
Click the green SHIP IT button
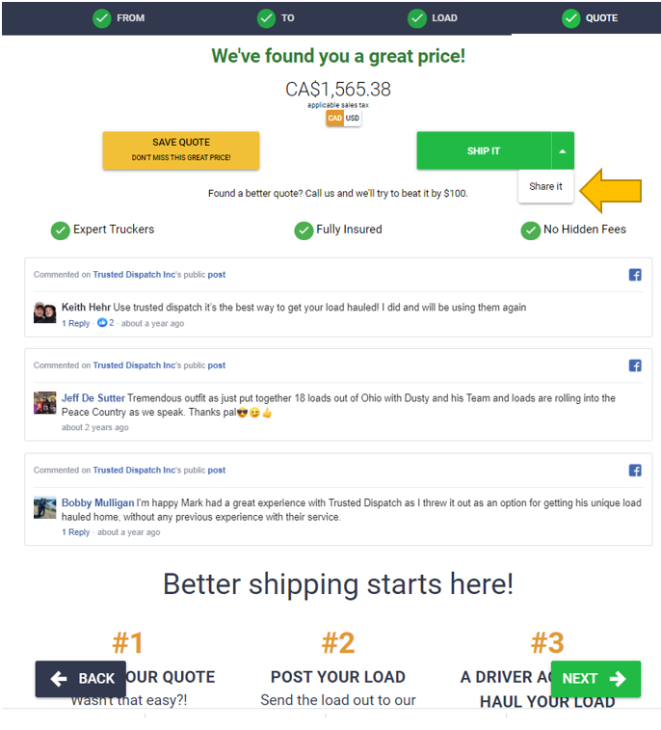tap(484, 151)
